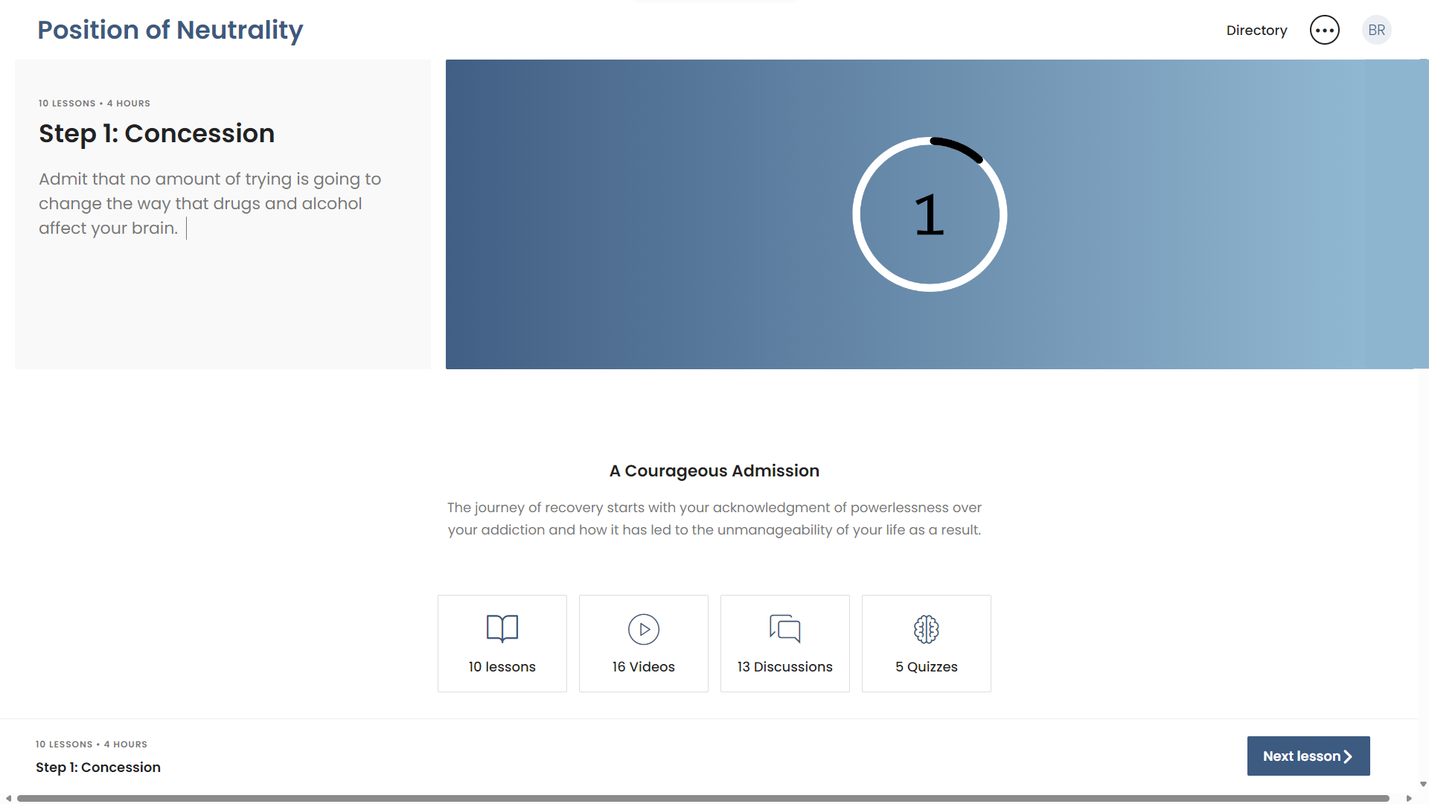Screen dimensions: 1429x804
Task: Expand the Next lesson navigation
Action: pos(1308,756)
